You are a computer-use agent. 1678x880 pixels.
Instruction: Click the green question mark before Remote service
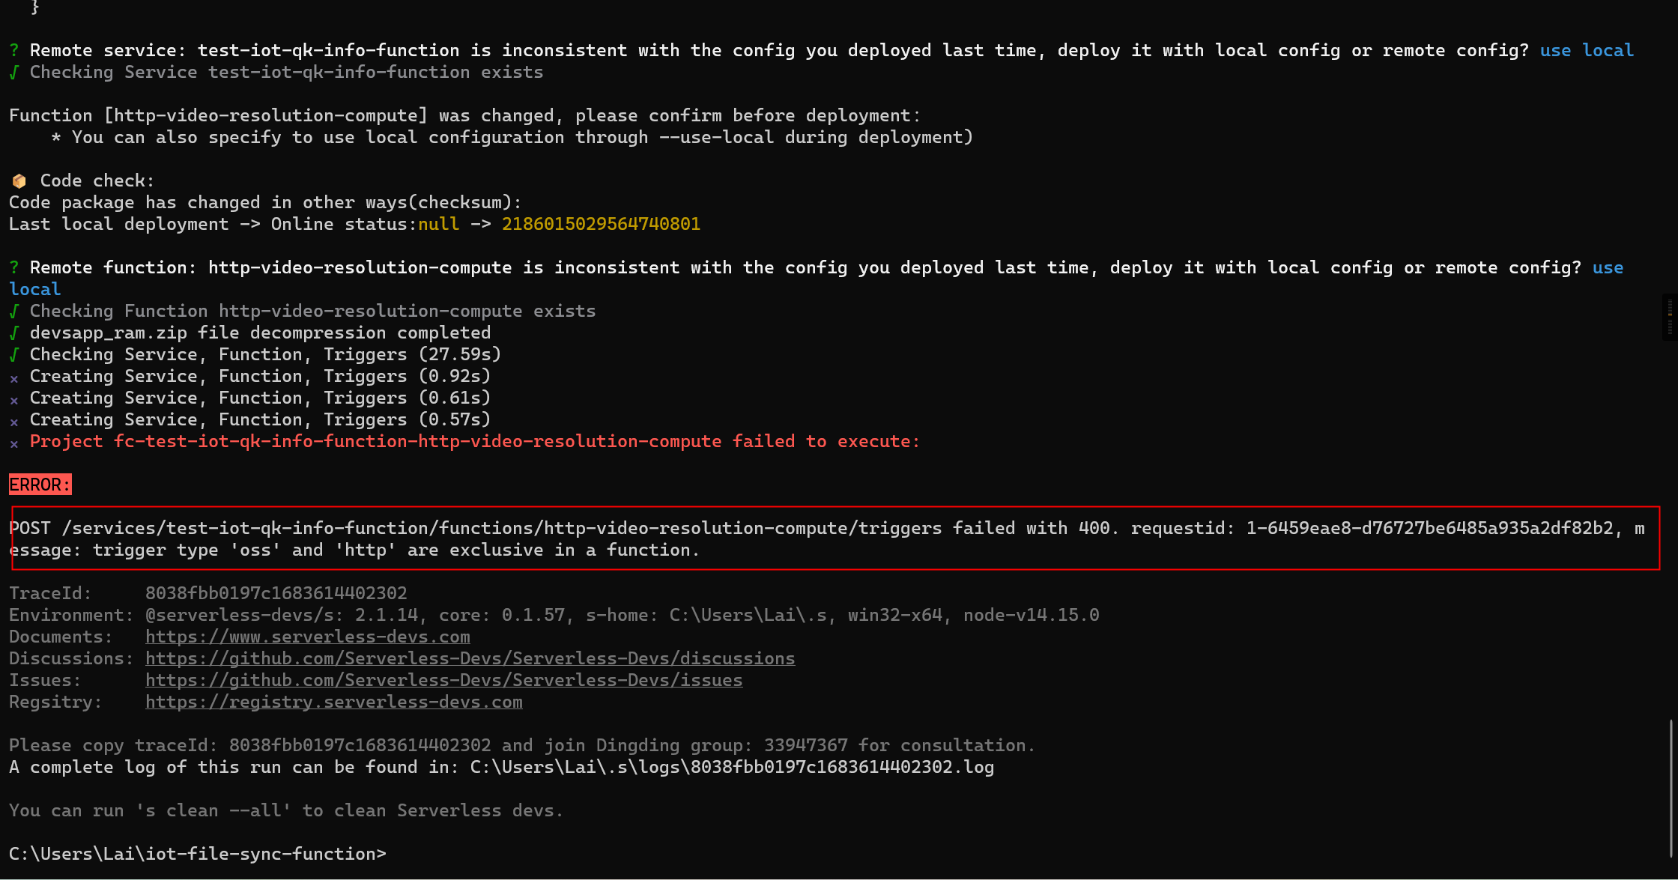coord(13,50)
